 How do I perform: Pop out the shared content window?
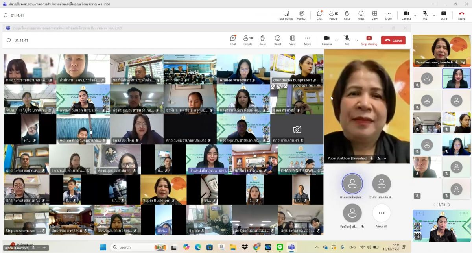click(x=301, y=15)
